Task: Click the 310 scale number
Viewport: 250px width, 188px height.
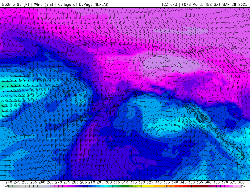Action: pos(125,182)
